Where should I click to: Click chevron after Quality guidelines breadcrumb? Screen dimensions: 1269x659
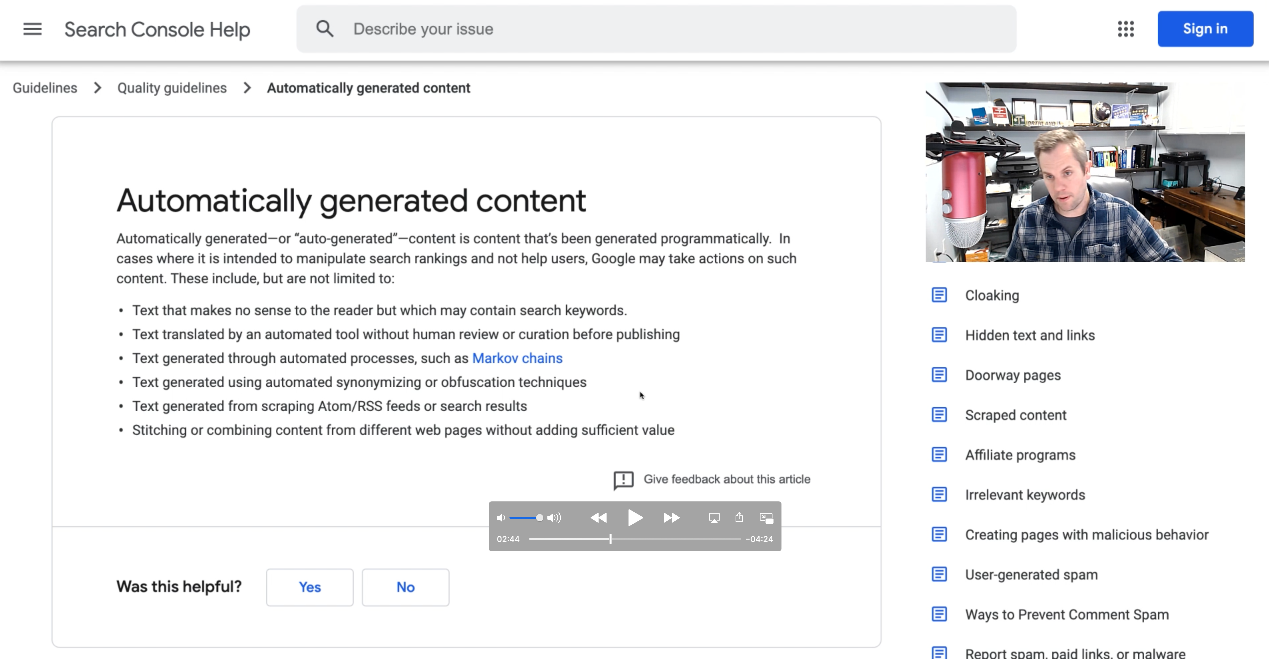pos(247,88)
